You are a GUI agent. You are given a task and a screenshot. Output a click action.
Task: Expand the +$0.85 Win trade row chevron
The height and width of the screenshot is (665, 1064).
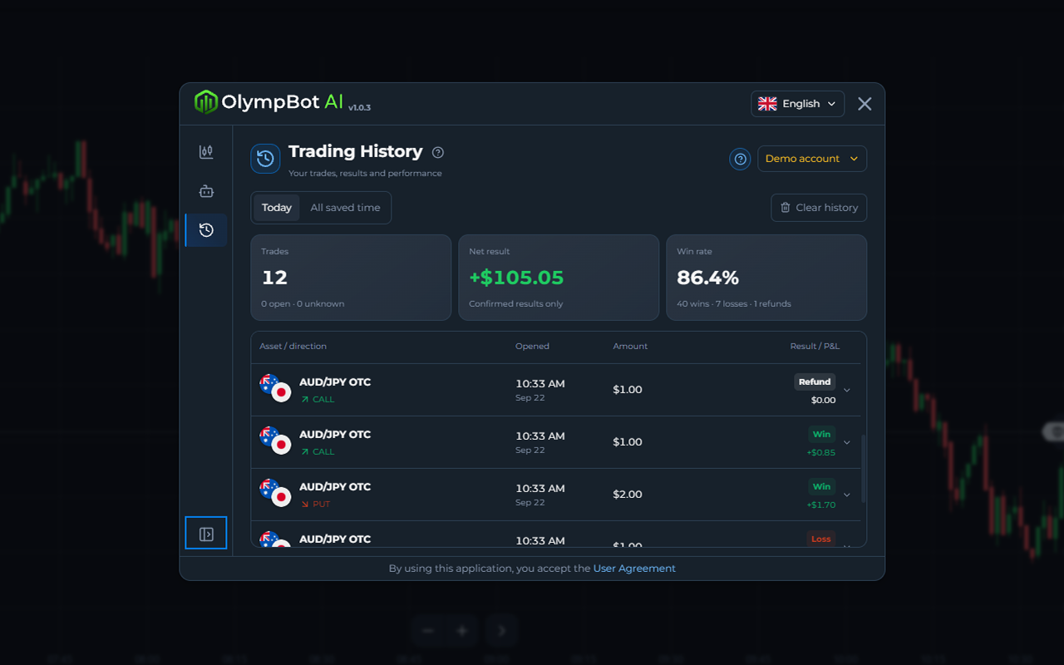(847, 442)
